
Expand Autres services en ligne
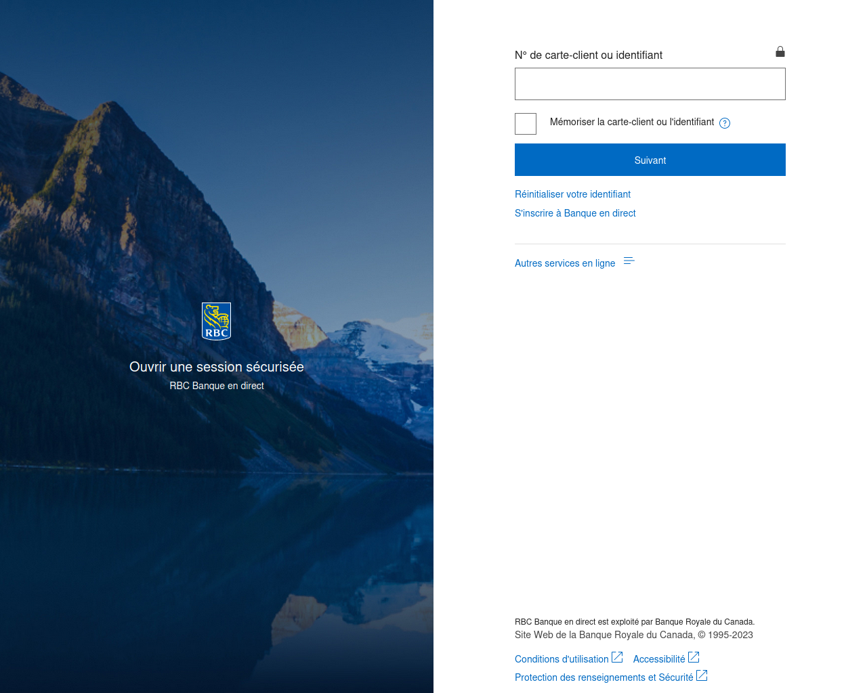(x=565, y=263)
